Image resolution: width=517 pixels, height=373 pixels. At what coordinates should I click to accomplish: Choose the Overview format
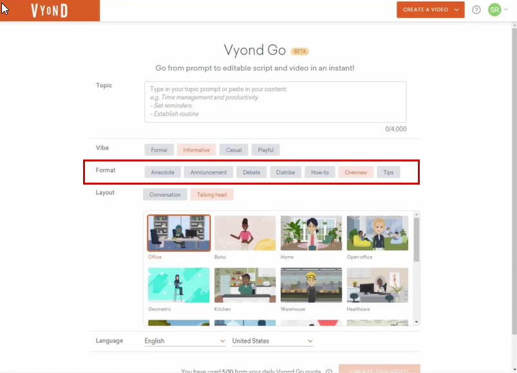356,172
